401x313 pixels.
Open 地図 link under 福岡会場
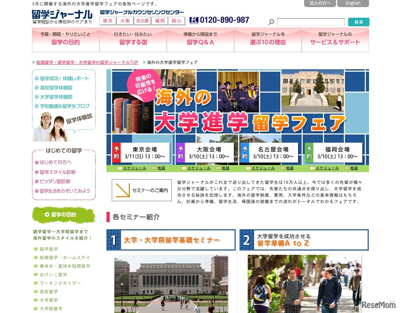[x=354, y=168]
